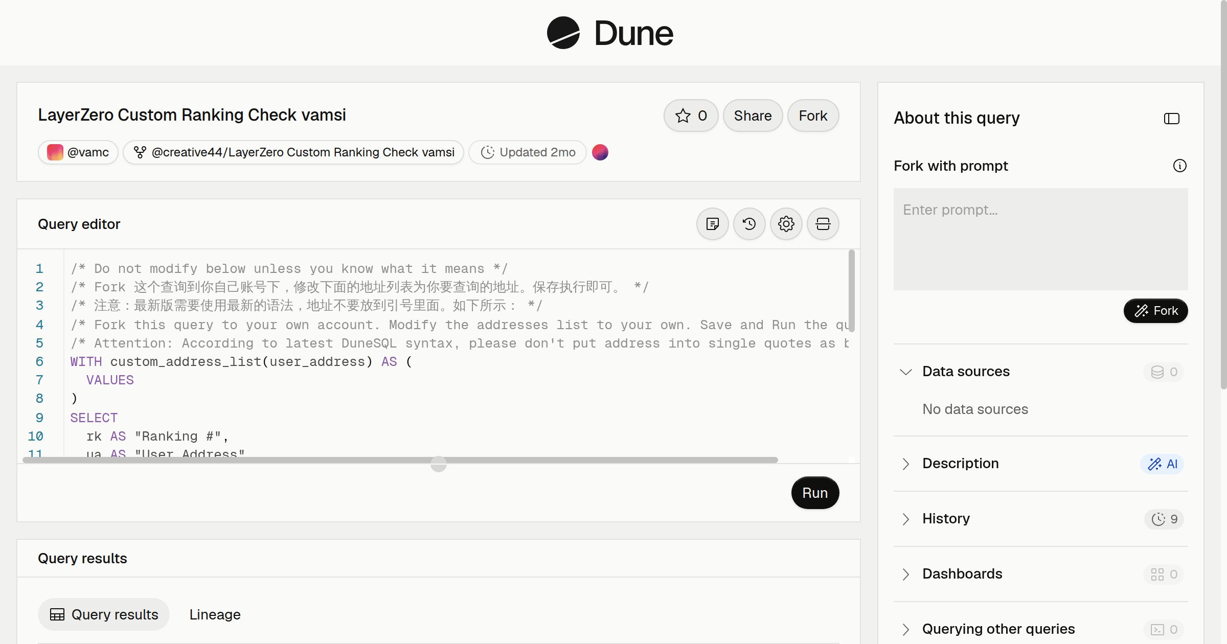Click black Fork with prompt button
1227x644 pixels.
pyautogui.click(x=1155, y=311)
